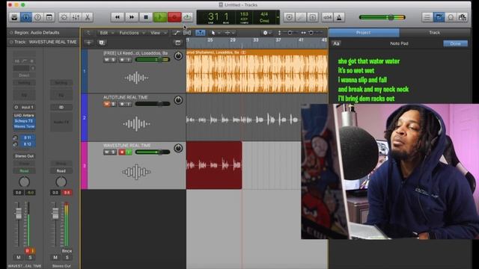Viewport: 479px width, 269px height.
Task: Toggle the Cycle mode button
Action: click(x=187, y=17)
